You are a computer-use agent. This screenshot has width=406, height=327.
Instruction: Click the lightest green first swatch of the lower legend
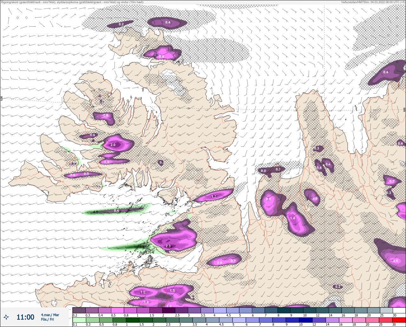click(x=79, y=320)
